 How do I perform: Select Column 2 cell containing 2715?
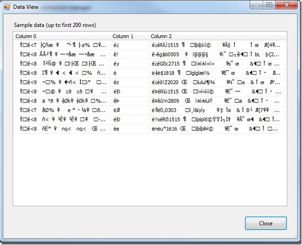[217, 64]
